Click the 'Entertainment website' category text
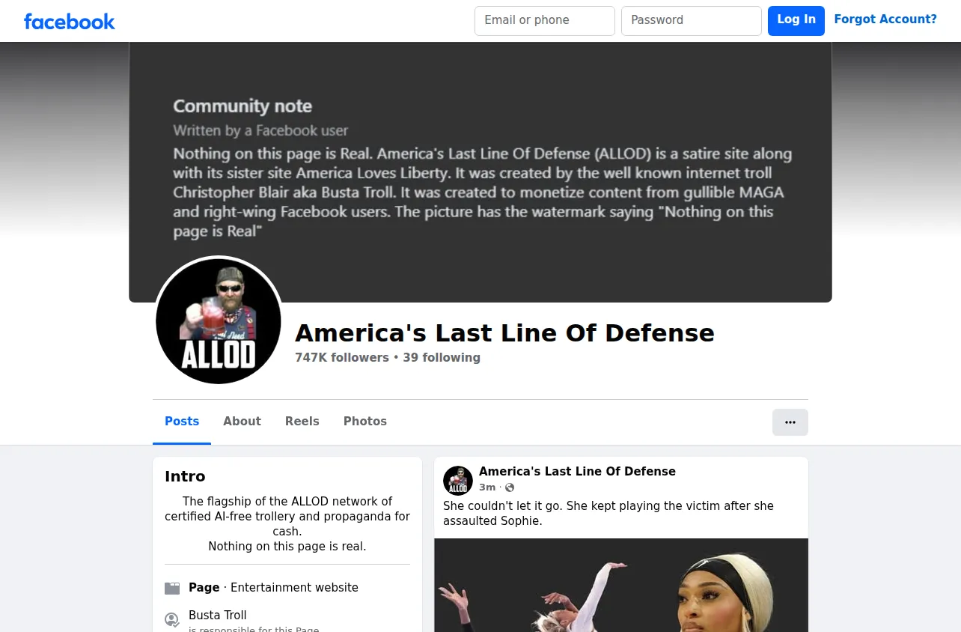 pyautogui.click(x=294, y=588)
